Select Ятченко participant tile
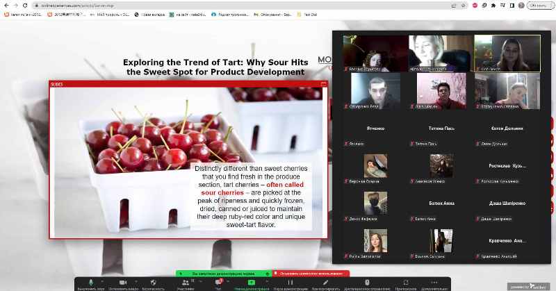This screenshot has height=291, width=556. (x=375, y=128)
